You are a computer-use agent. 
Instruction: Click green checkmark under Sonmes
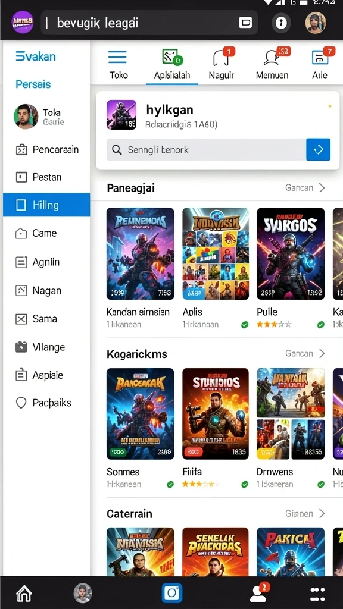tap(170, 484)
